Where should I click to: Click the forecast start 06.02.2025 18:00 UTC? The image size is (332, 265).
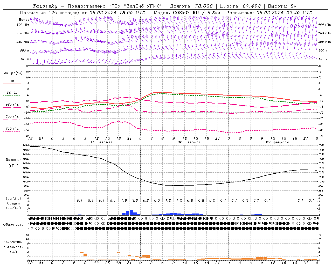coord(117,13)
